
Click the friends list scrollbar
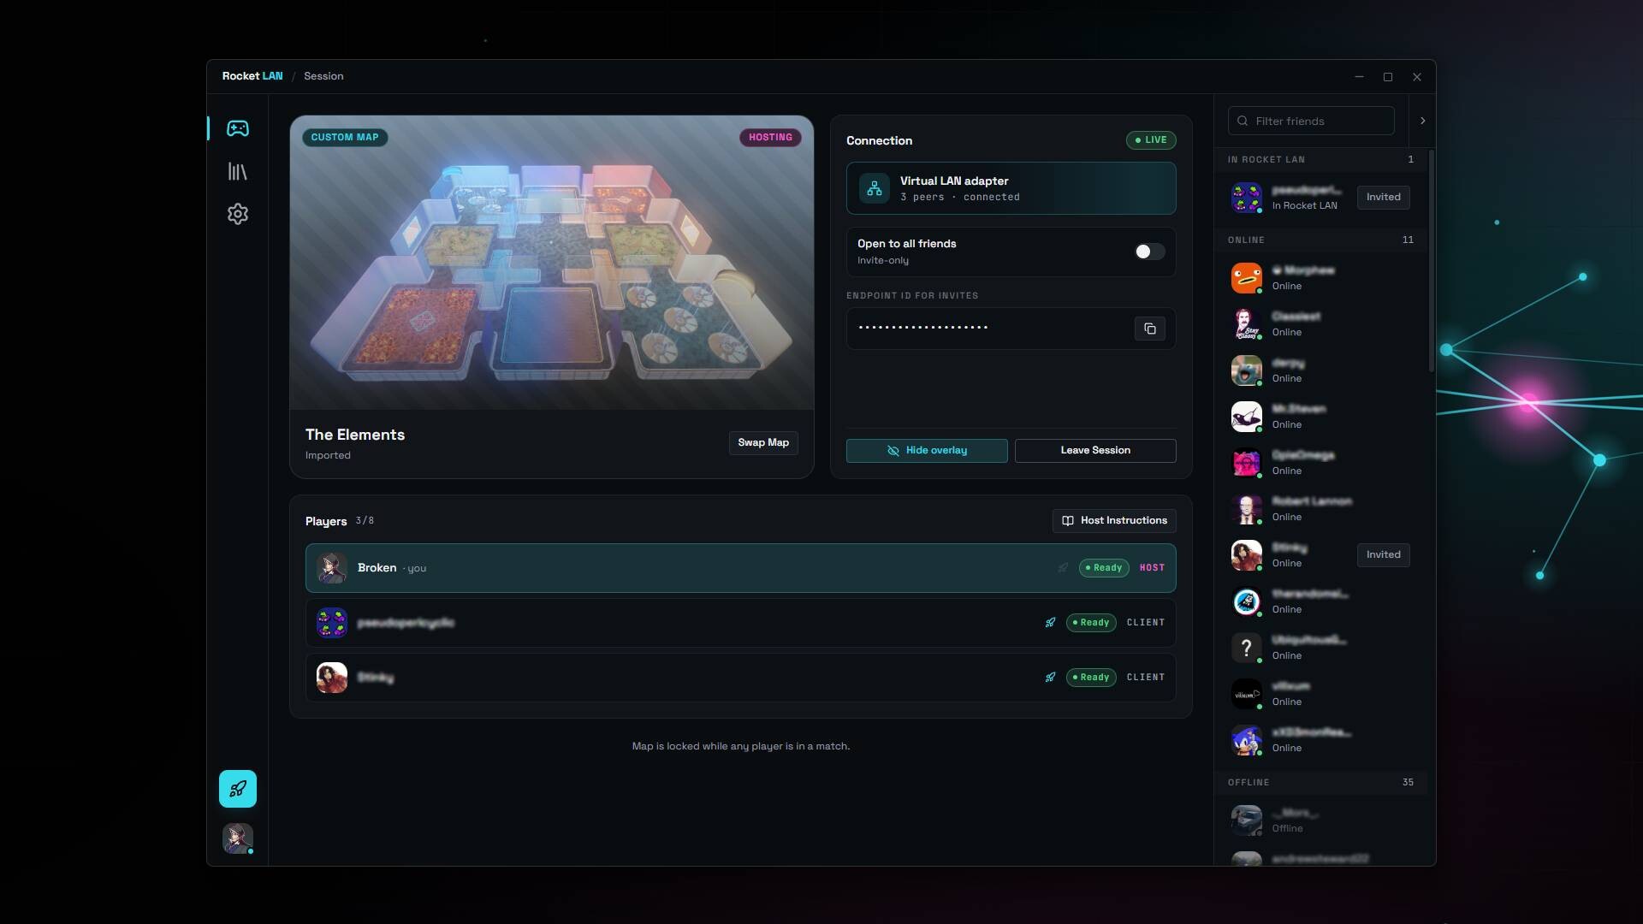click(1431, 261)
